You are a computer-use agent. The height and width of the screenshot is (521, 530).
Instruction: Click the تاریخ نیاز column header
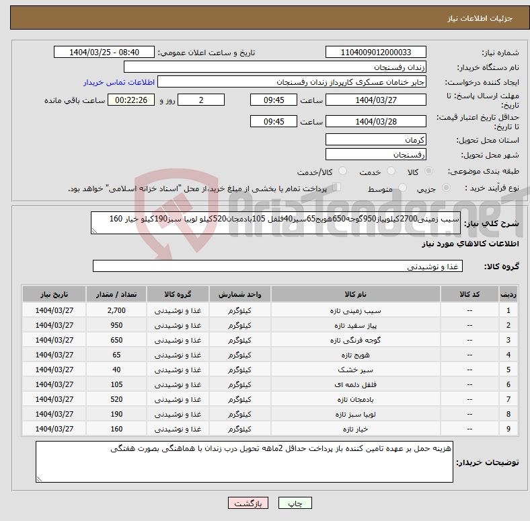click(x=54, y=294)
